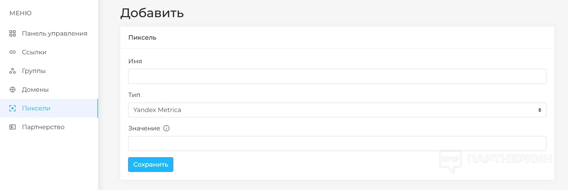Go to Ссылки in the sidebar

(x=34, y=52)
